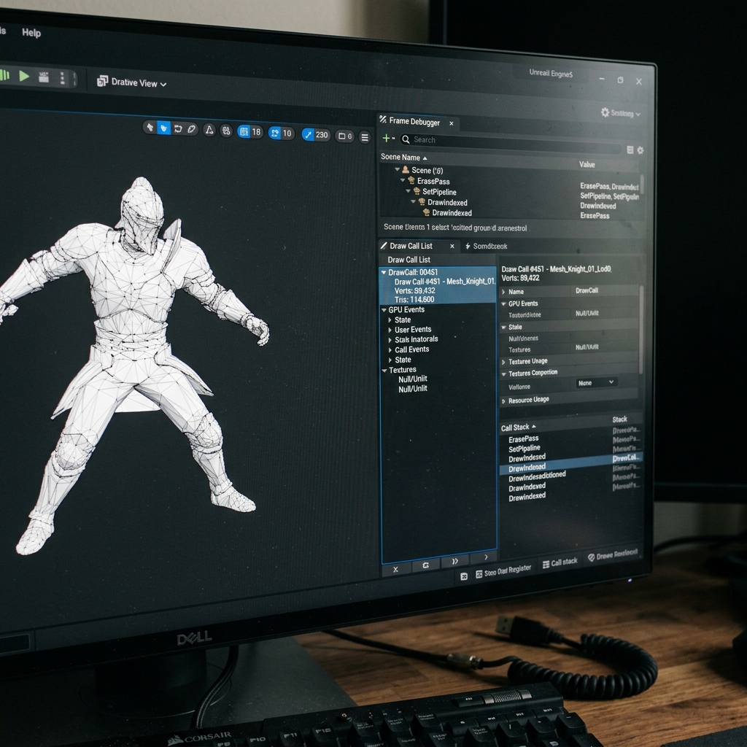Screen dimensions: 747x747
Task: Select the blue hand select tool
Action: 164,128
